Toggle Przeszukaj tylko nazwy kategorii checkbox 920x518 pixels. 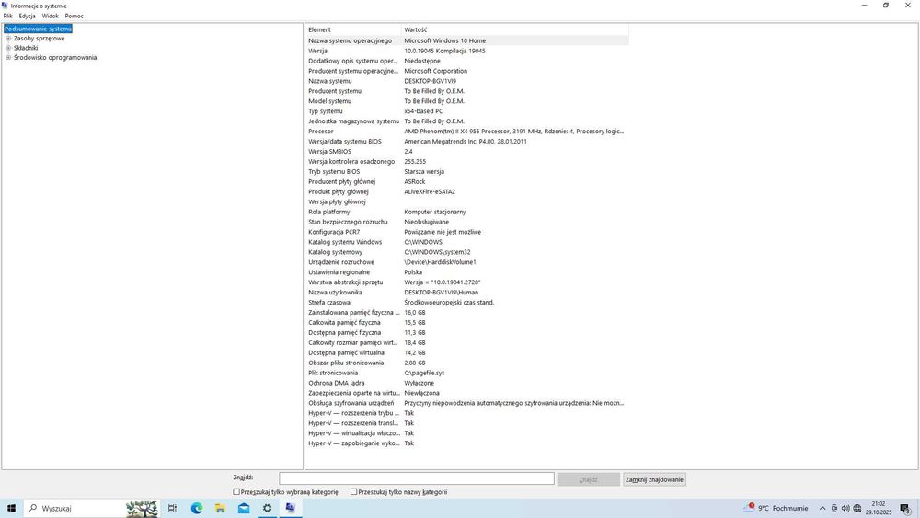(354, 491)
